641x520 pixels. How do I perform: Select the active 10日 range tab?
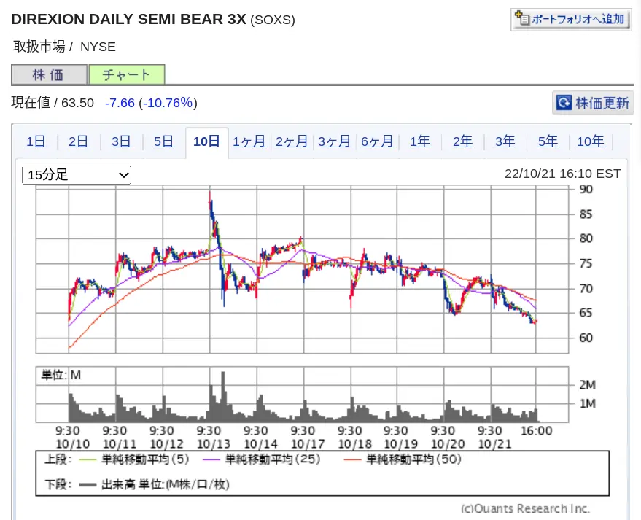pyautogui.click(x=206, y=141)
